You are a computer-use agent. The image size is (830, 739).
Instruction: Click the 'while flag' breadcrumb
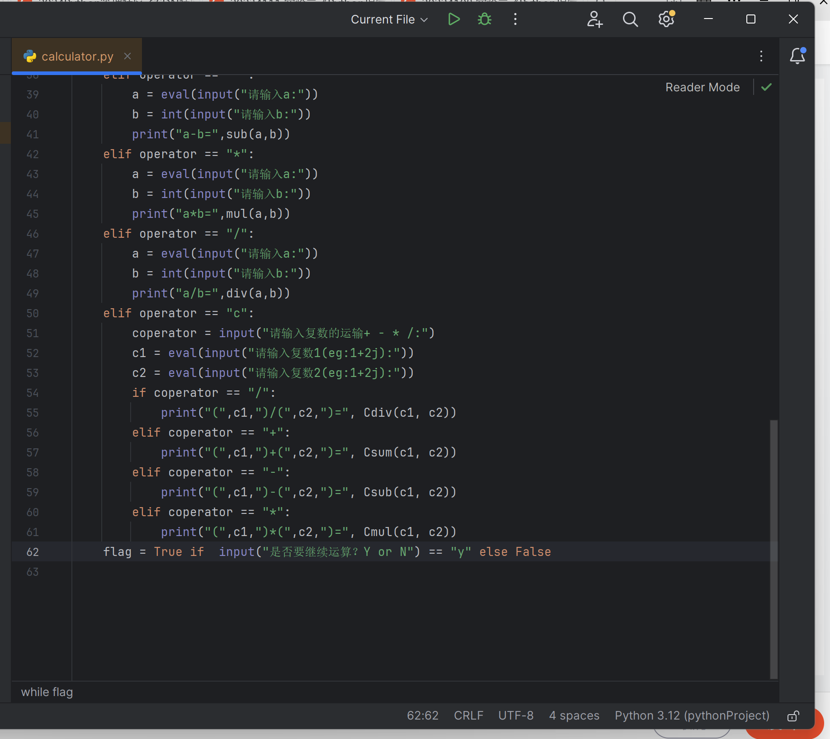[x=47, y=692]
